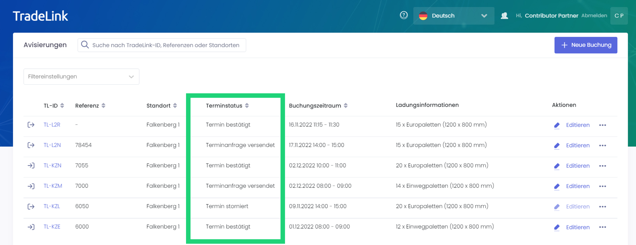
Task: Open booking link TL-KZN
Action: [x=52, y=166]
